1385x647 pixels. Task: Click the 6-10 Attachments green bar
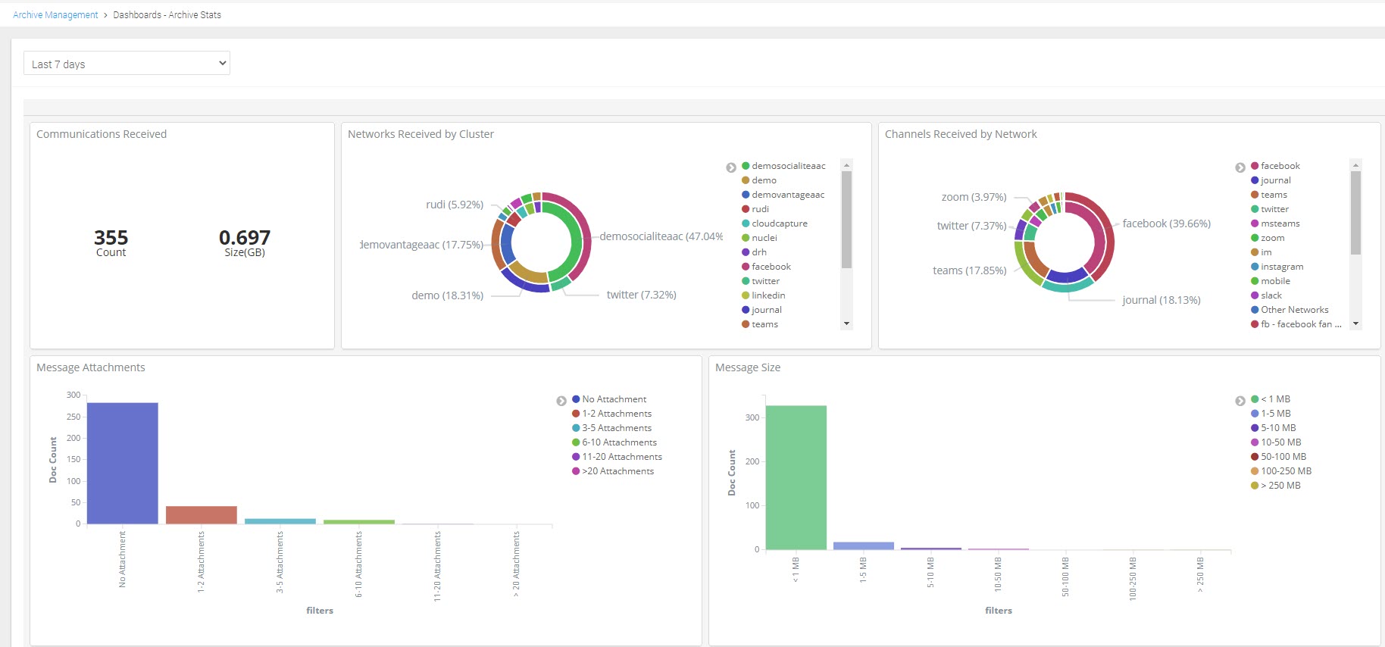pyautogui.click(x=359, y=521)
